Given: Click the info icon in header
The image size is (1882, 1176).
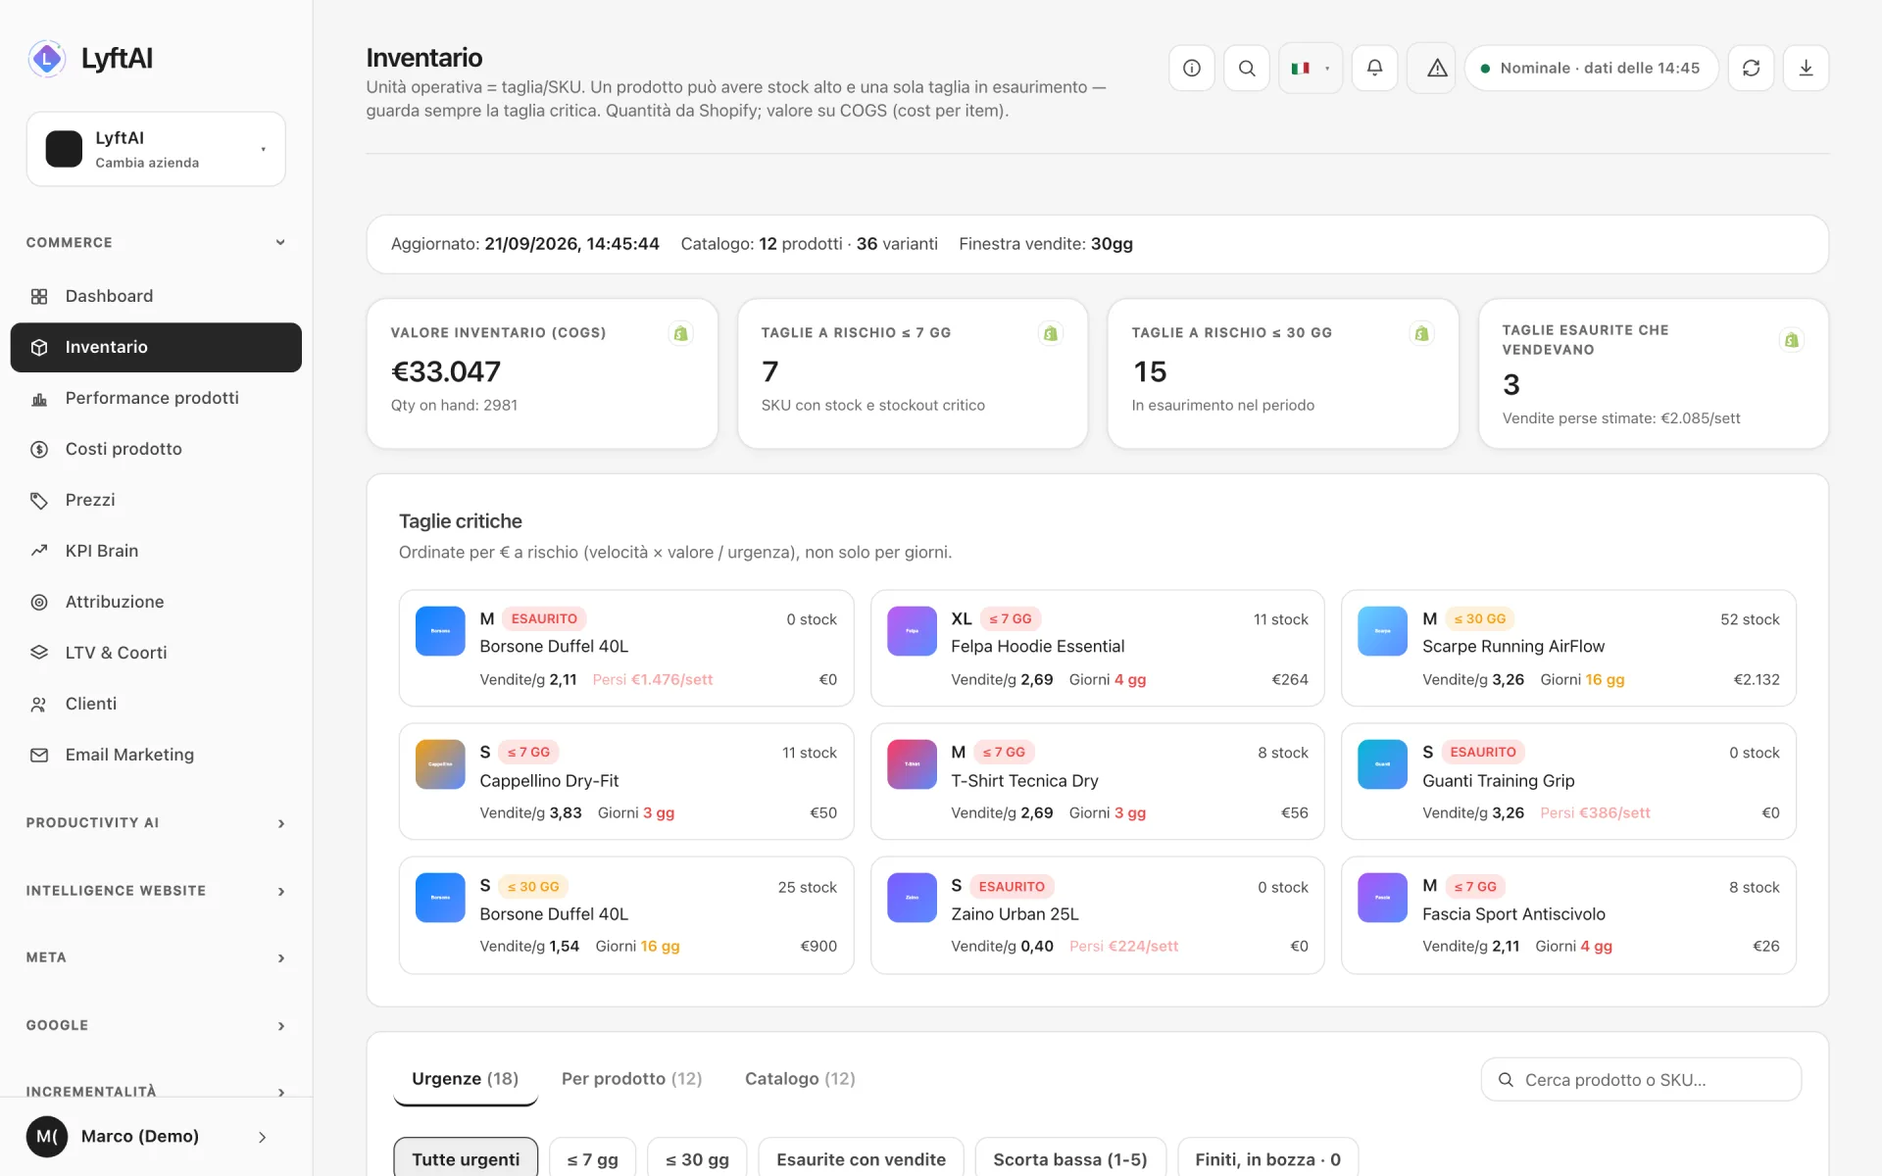Looking at the screenshot, I should click(1192, 68).
